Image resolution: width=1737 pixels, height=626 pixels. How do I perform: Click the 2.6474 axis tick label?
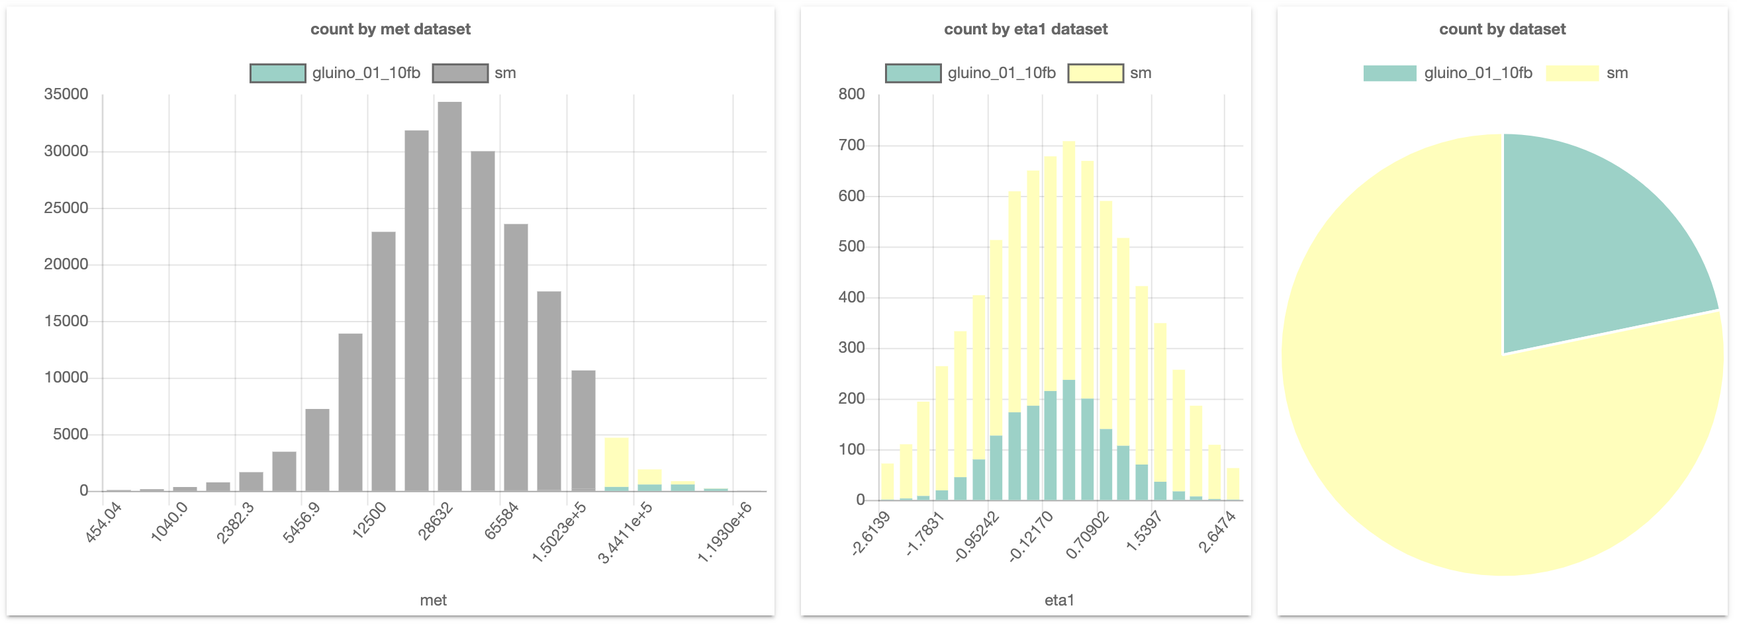click(x=1217, y=531)
